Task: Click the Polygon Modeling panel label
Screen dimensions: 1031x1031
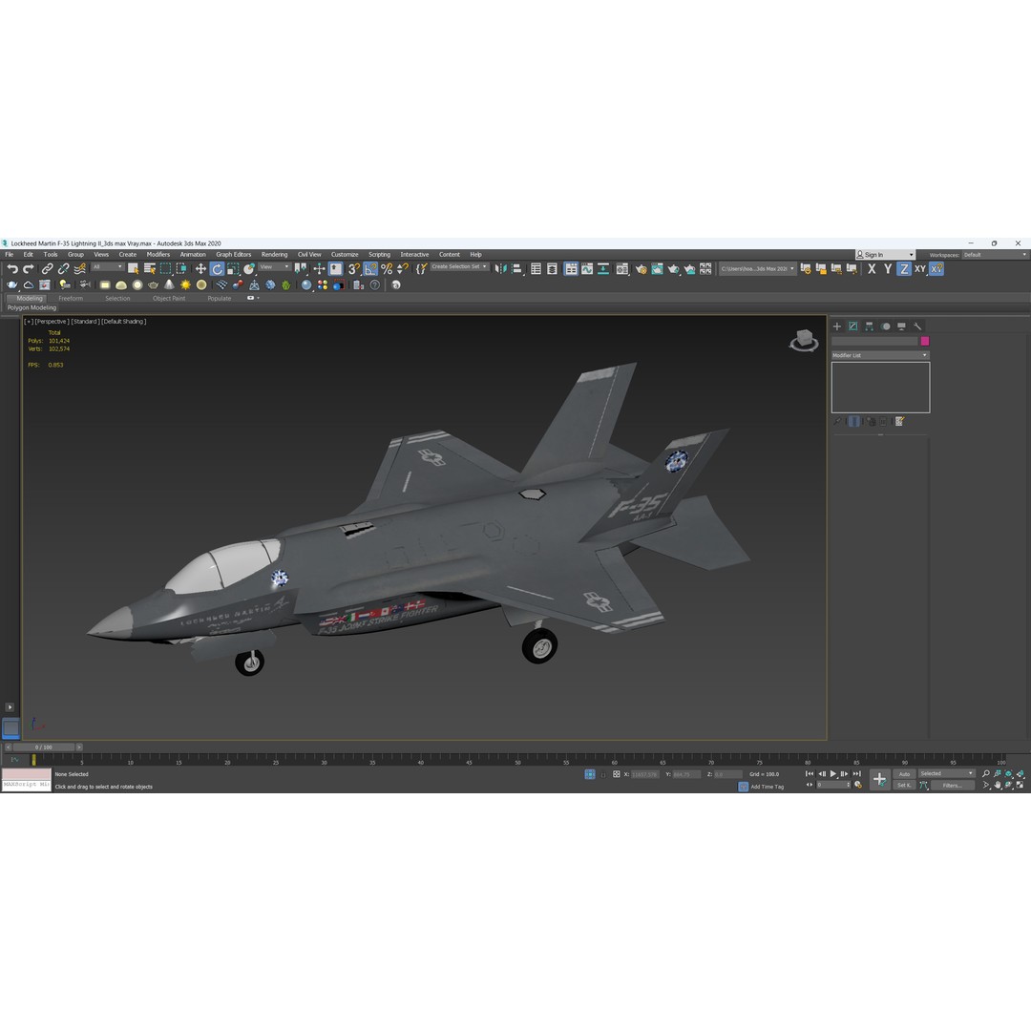Action: pos(32,307)
